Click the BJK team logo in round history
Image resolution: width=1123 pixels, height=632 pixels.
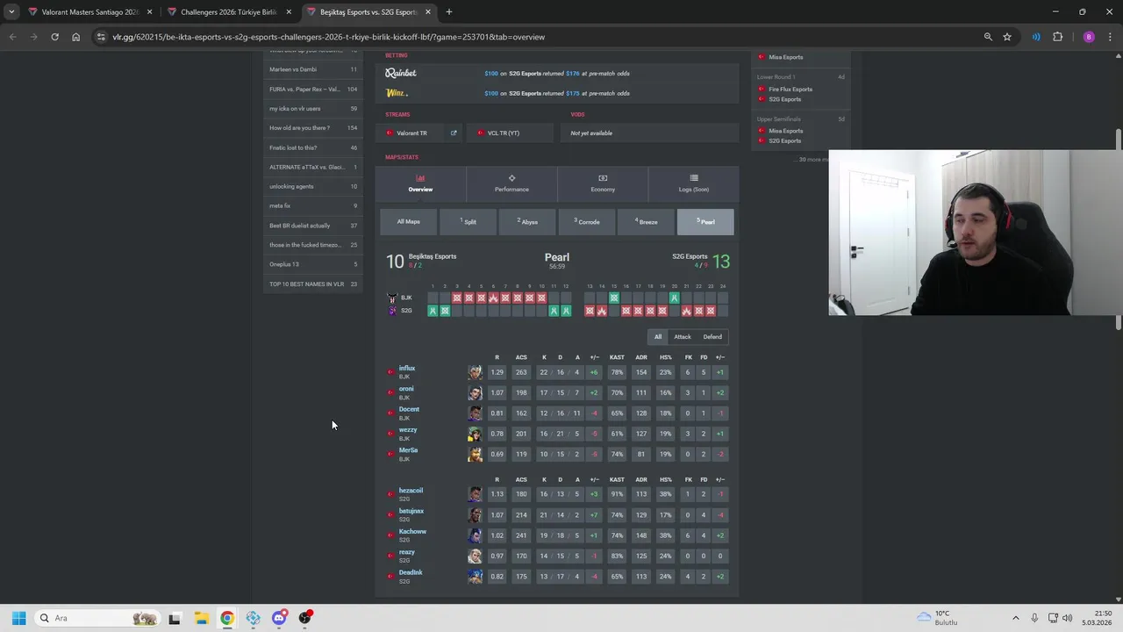pyautogui.click(x=392, y=298)
